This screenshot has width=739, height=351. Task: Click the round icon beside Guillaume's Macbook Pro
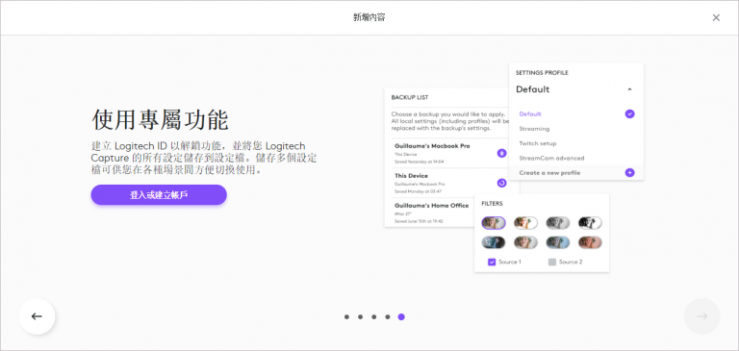[502, 153]
